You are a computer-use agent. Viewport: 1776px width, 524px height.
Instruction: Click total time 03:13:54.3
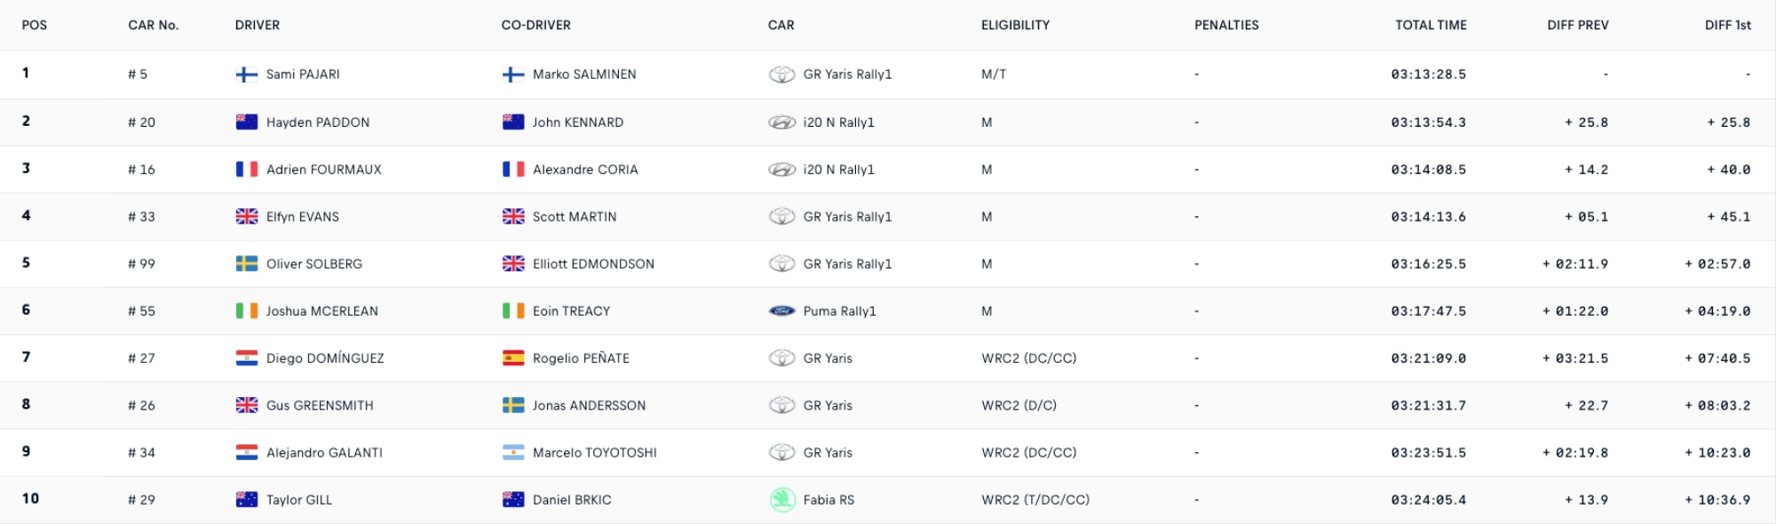point(1428,122)
